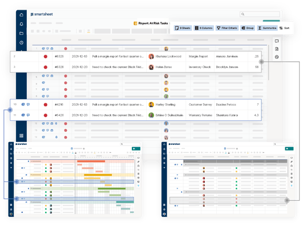
Task: Click the long orange Gantt summary bar
Action: point(98,175)
